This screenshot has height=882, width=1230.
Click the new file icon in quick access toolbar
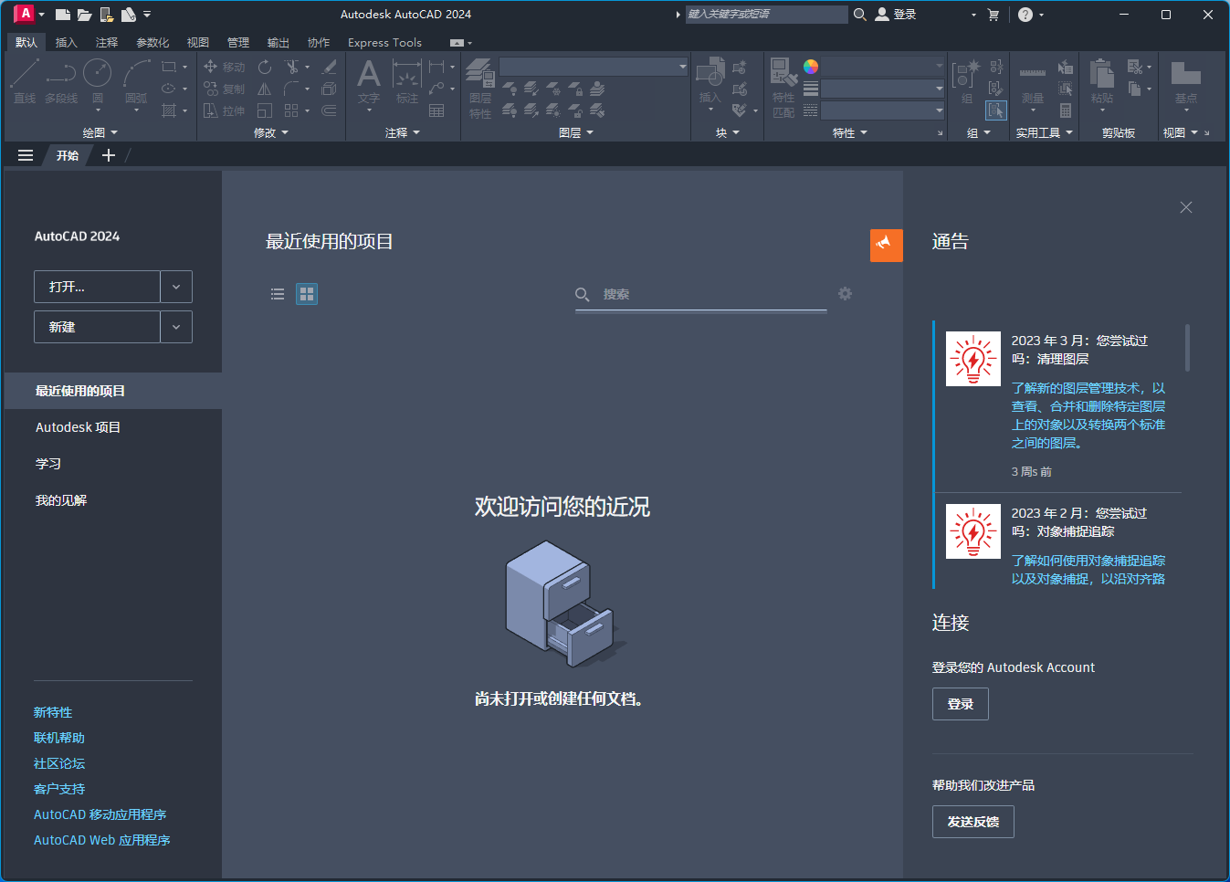coord(63,15)
